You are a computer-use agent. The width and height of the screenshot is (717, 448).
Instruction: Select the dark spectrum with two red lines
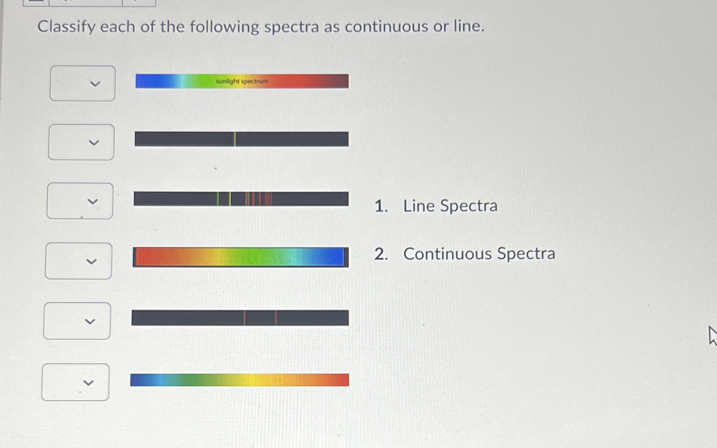[x=240, y=318]
